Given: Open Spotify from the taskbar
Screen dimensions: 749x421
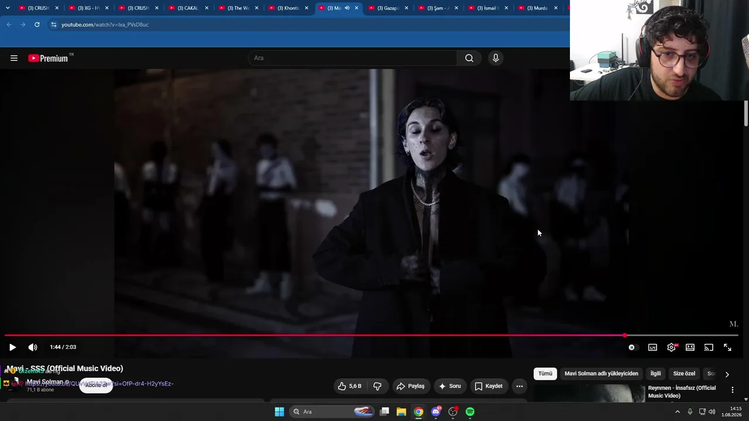Looking at the screenshot, I should 470,412.
